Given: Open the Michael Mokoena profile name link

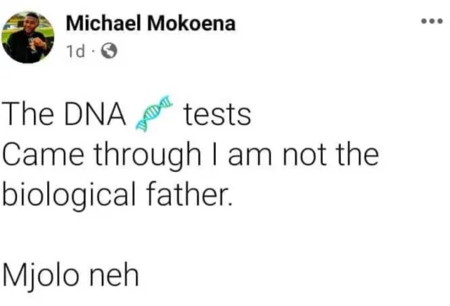Looking at the screenshot, I should [x=150, y=25].
